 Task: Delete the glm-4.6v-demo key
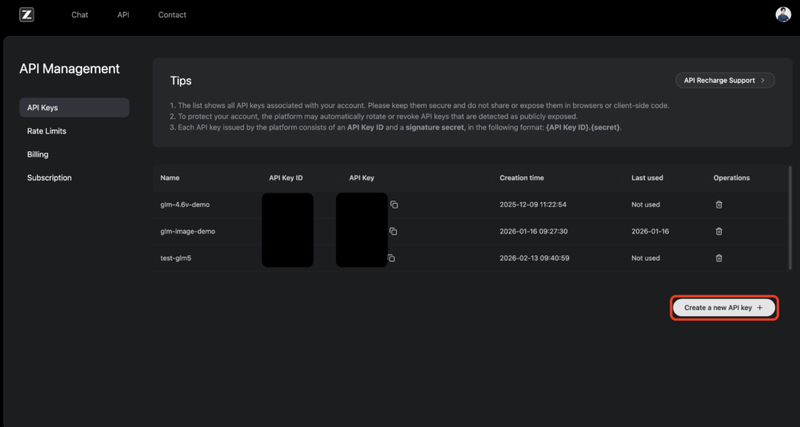click(719, 205)
